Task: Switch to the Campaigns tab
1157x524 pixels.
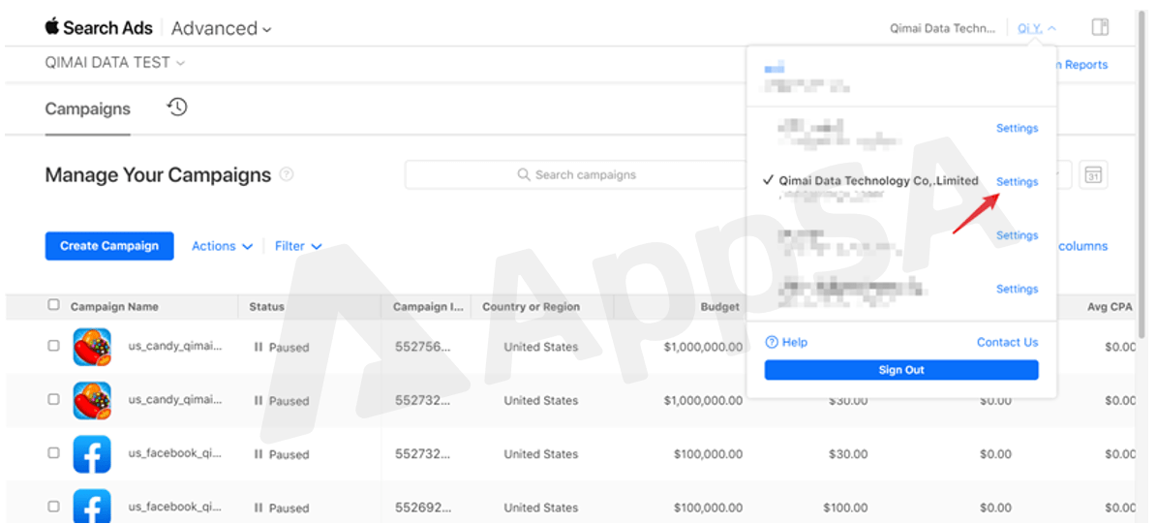Action: tap(88, 109)
